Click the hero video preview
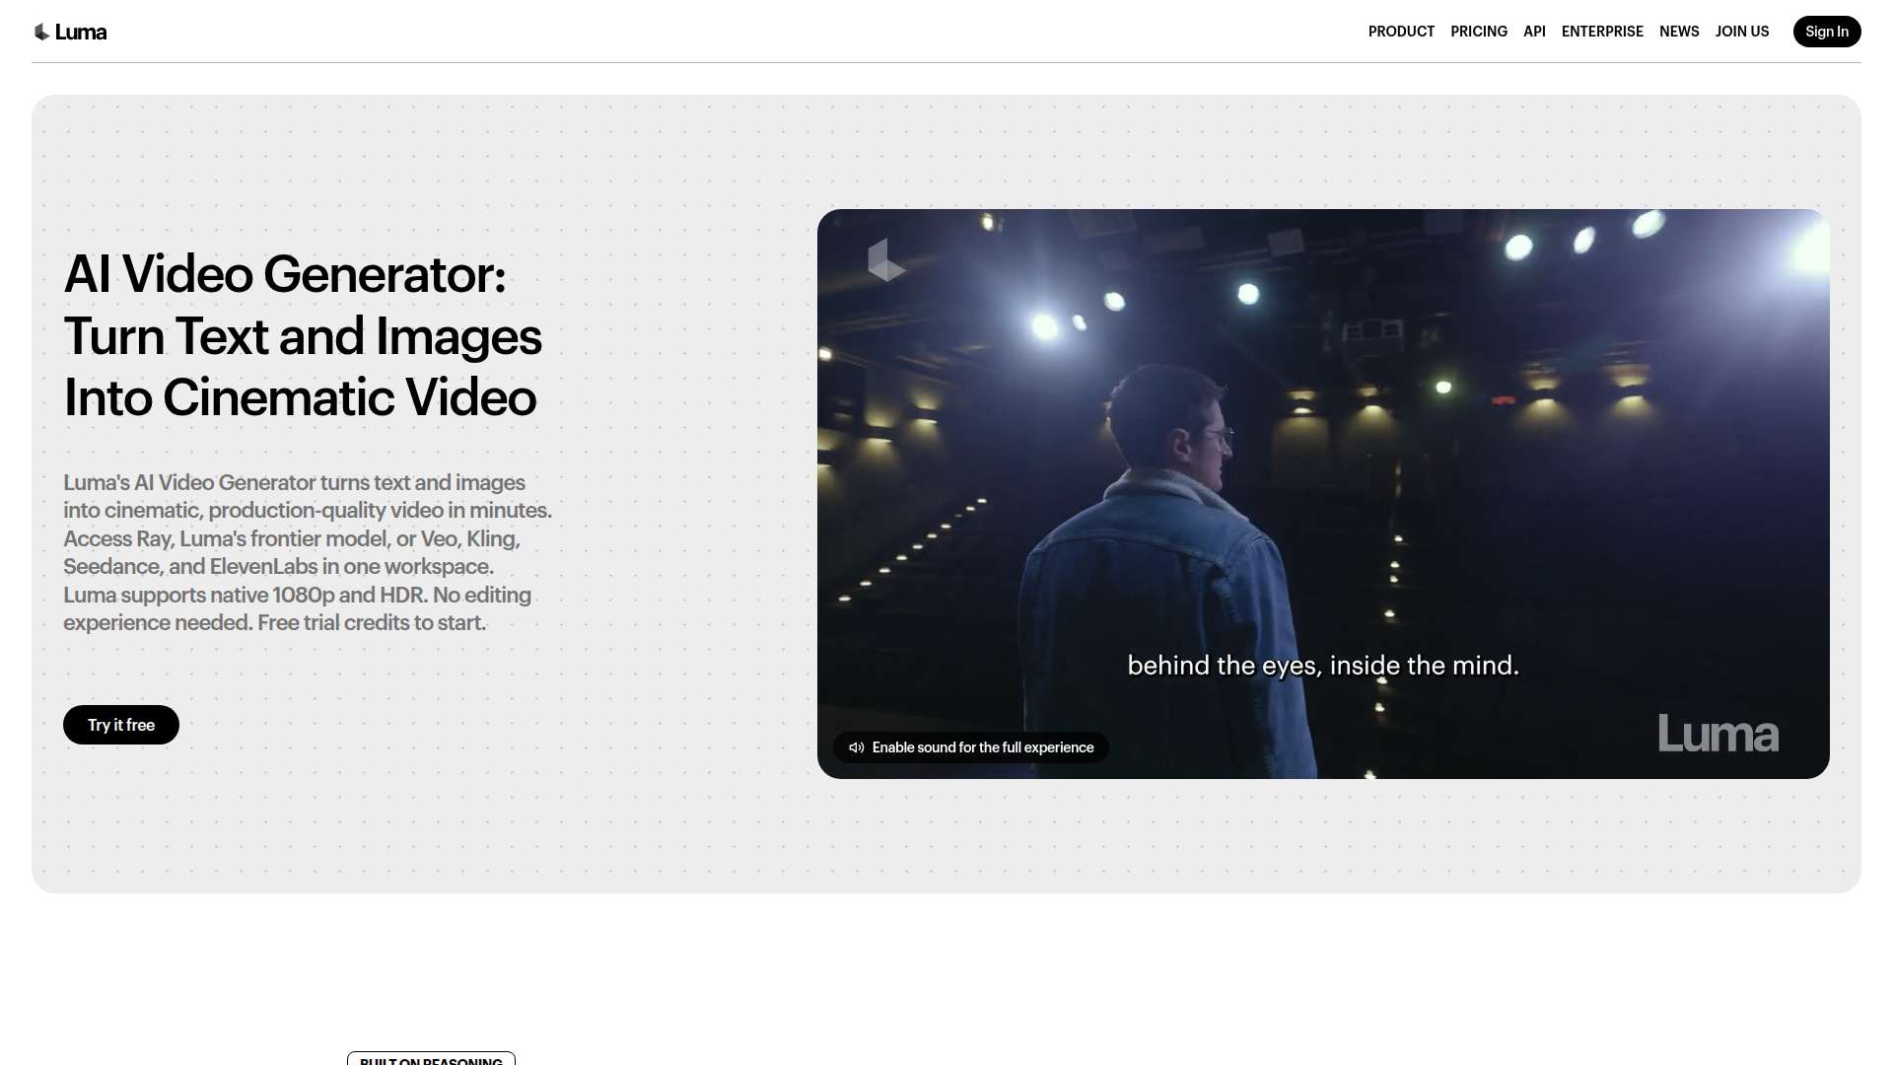The image size is (1893, 1065). [1323, 493]
